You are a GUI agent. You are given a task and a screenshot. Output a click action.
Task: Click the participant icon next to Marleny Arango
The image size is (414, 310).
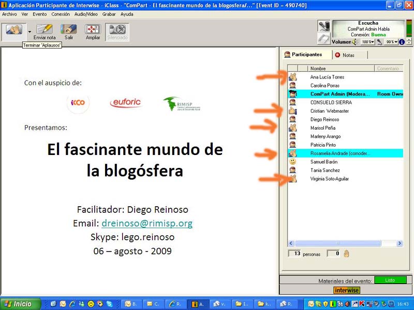[292, 136]
